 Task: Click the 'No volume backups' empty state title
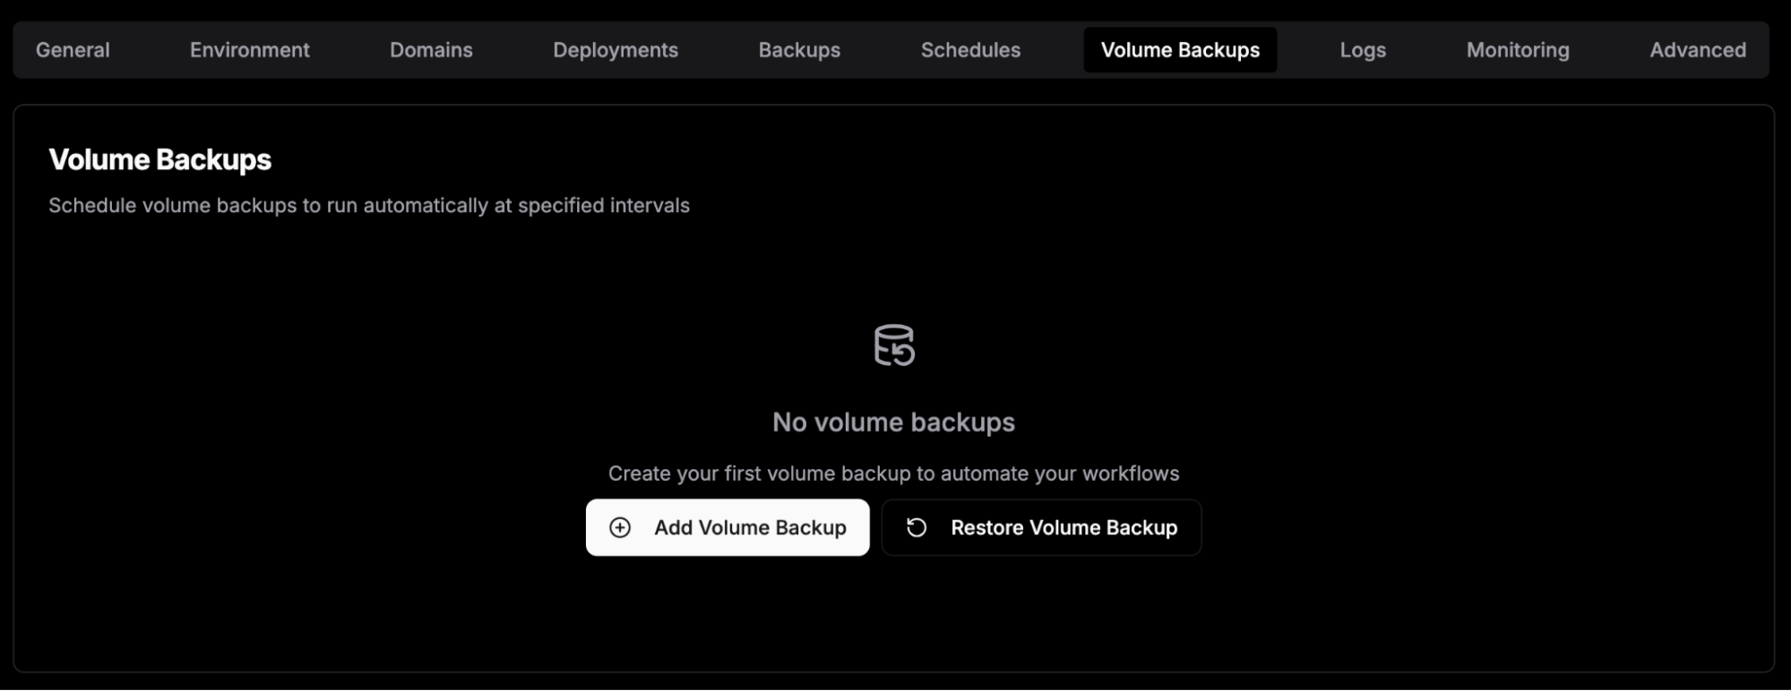tap(893, 422)
